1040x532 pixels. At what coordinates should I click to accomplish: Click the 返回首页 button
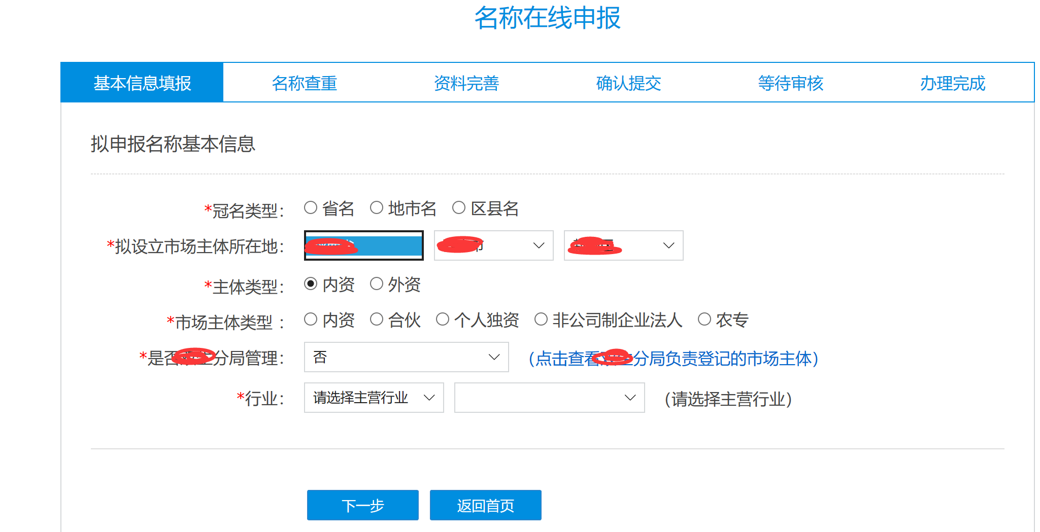485,505
